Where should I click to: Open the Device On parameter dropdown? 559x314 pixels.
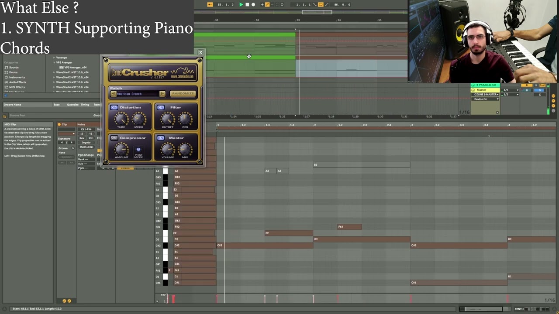[x=486, y=99]
